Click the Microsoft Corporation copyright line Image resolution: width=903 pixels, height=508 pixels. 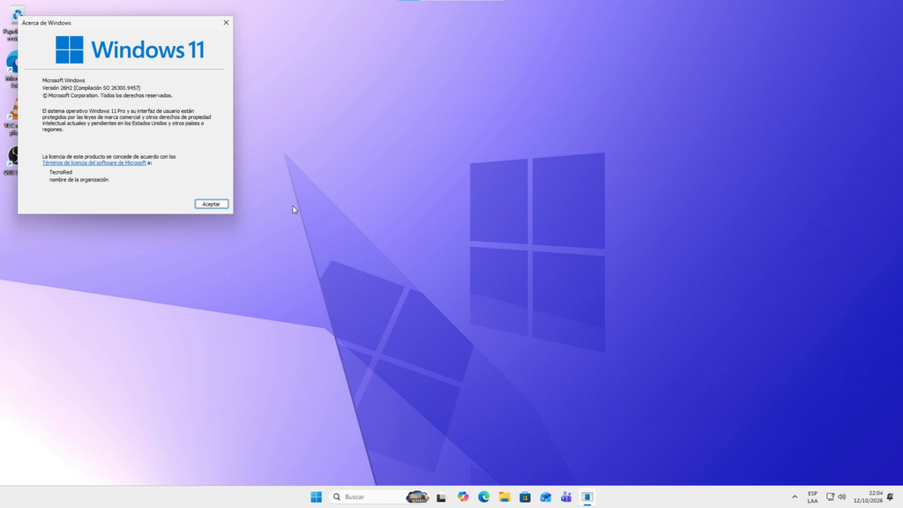107,95
